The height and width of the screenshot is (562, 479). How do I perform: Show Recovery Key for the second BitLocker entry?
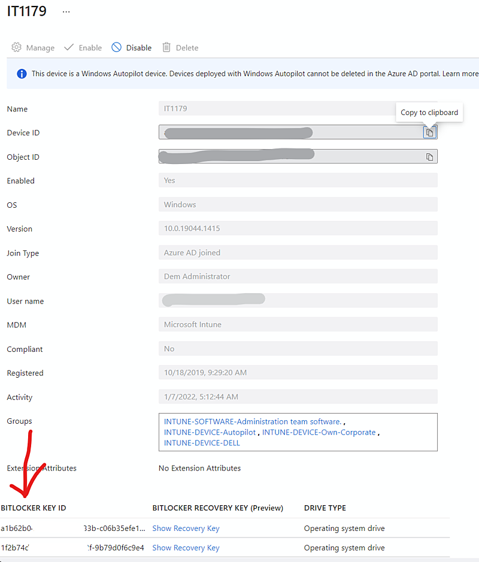[186, 548]
